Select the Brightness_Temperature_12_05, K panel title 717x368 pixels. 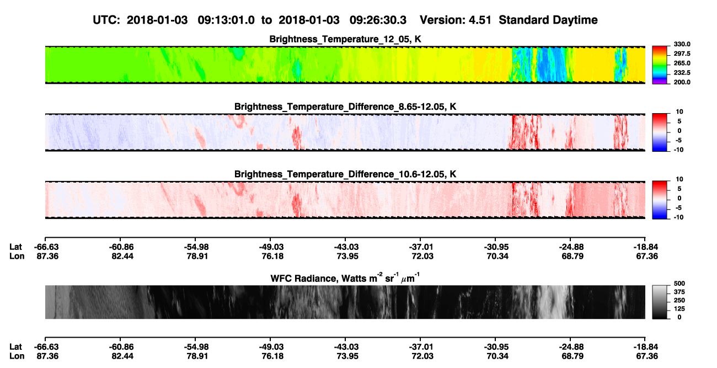(345, 39)
